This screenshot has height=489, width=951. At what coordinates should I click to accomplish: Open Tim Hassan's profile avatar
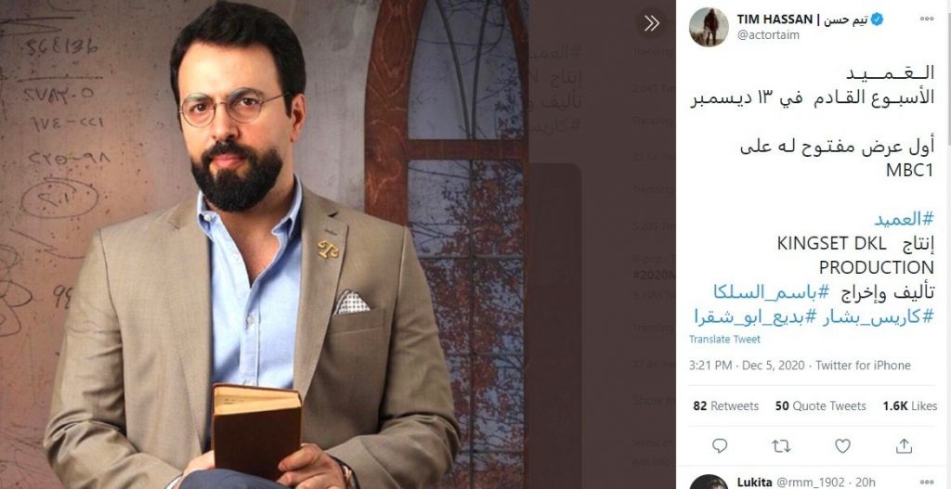(709, 27)
